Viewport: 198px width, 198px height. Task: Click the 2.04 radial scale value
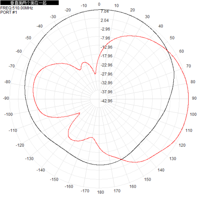[x=105, y=20]
